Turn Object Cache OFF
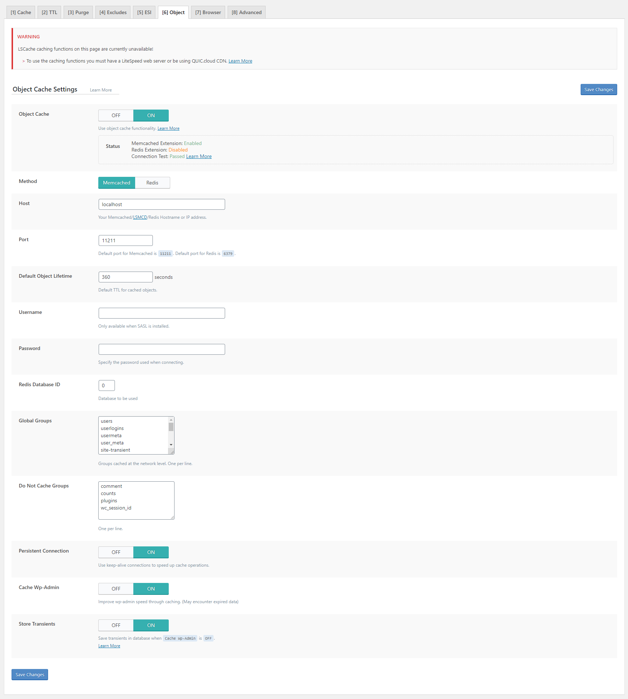Screen dimensions: 628x699 click(116, 115)
